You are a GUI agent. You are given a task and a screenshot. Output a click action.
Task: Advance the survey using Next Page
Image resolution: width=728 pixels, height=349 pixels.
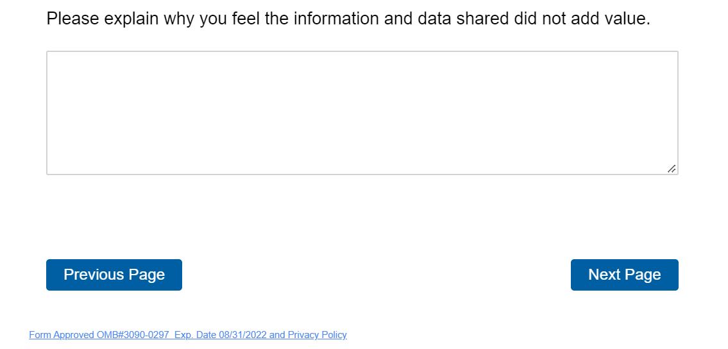point(624,275)
